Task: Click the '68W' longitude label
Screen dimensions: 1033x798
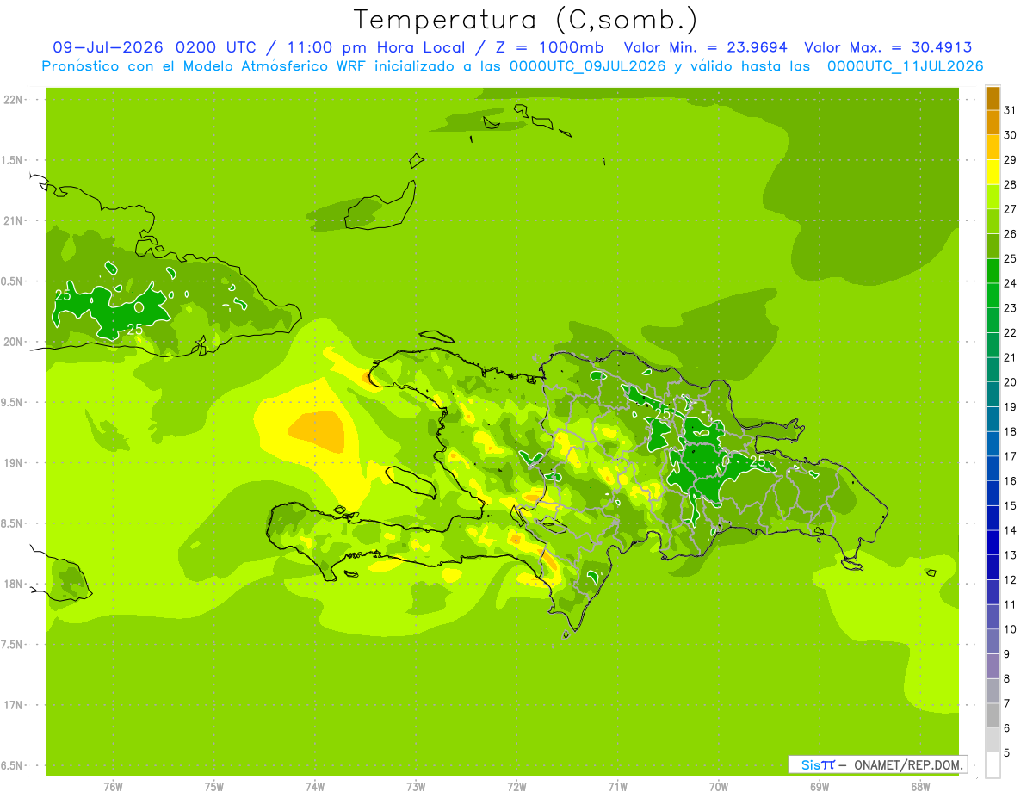Action: point(920,786)
